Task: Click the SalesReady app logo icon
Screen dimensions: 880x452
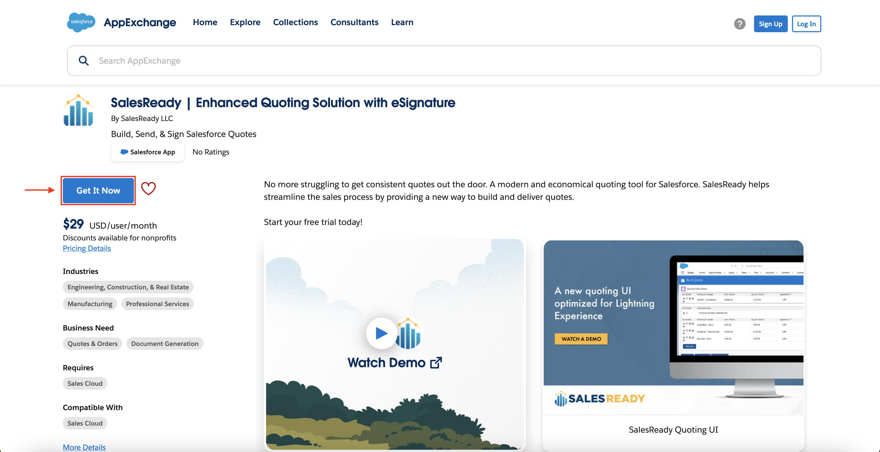Action: [78, 110]
